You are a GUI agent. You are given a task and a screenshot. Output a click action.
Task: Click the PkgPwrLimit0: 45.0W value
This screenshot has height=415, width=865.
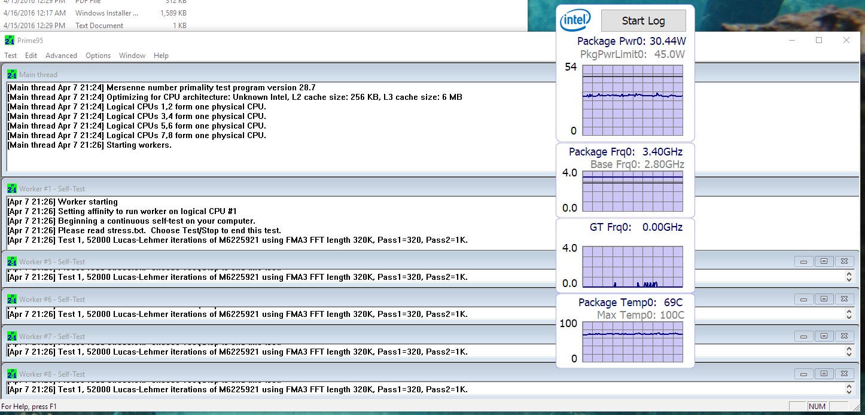633,54
